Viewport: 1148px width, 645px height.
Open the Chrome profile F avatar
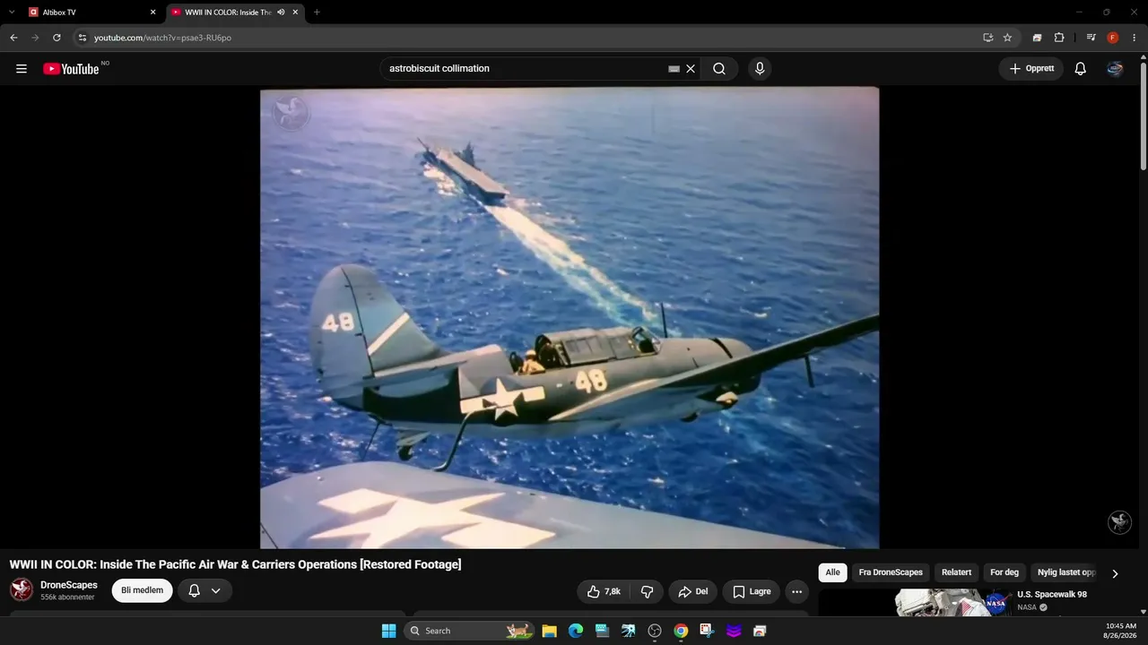[1113, 38]
